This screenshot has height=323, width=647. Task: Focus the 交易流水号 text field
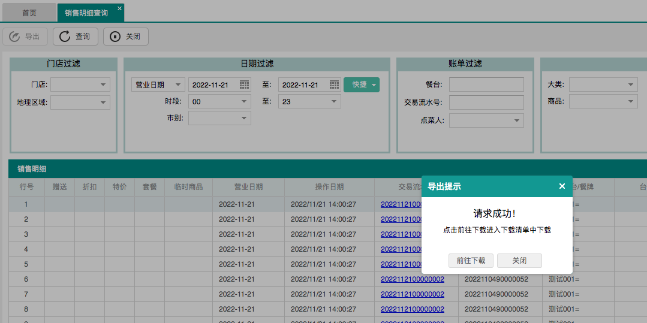pos(486,102)
